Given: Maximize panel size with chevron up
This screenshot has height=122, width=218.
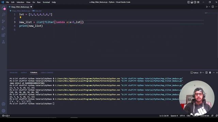Looking at the screenshot, I should tap(214, 73).
